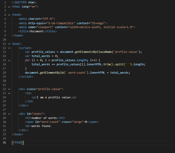Click "number of words" heading text

(x=44, y=118)
